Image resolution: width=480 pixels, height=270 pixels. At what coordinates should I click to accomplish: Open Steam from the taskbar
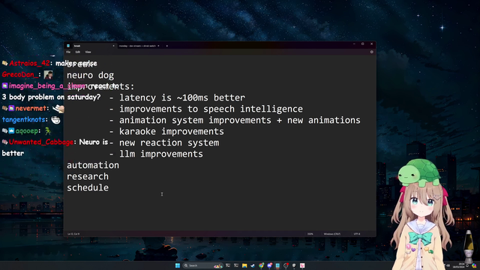pyautogui.click(x=253, y=265)
